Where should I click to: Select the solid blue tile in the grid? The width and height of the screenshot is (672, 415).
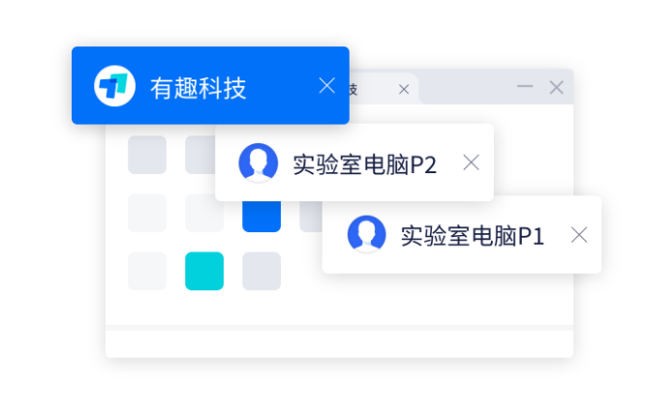261,217
